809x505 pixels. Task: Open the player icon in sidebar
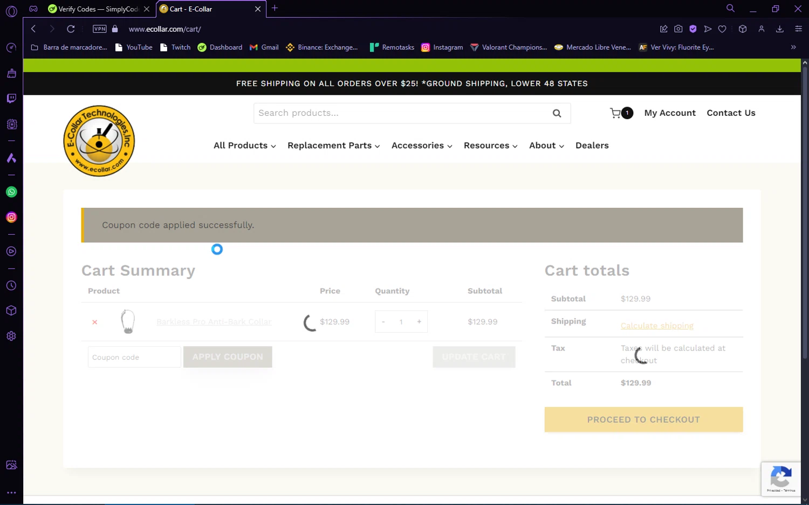coord(11,251)
